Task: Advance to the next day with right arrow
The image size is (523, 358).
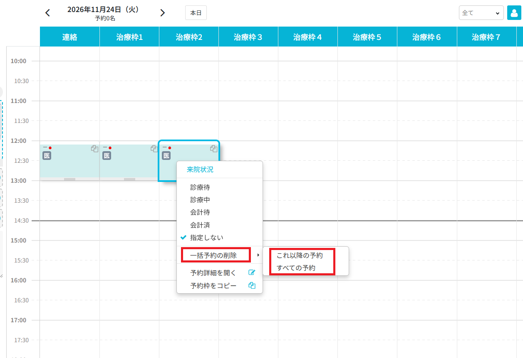Action: pyautogui.click(x=163, y=13)
